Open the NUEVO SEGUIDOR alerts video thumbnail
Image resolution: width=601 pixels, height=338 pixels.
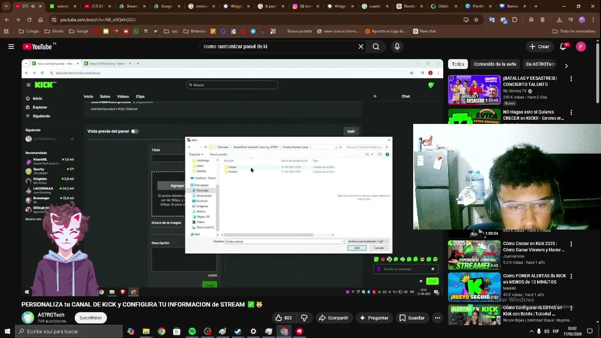pos(474,287)
